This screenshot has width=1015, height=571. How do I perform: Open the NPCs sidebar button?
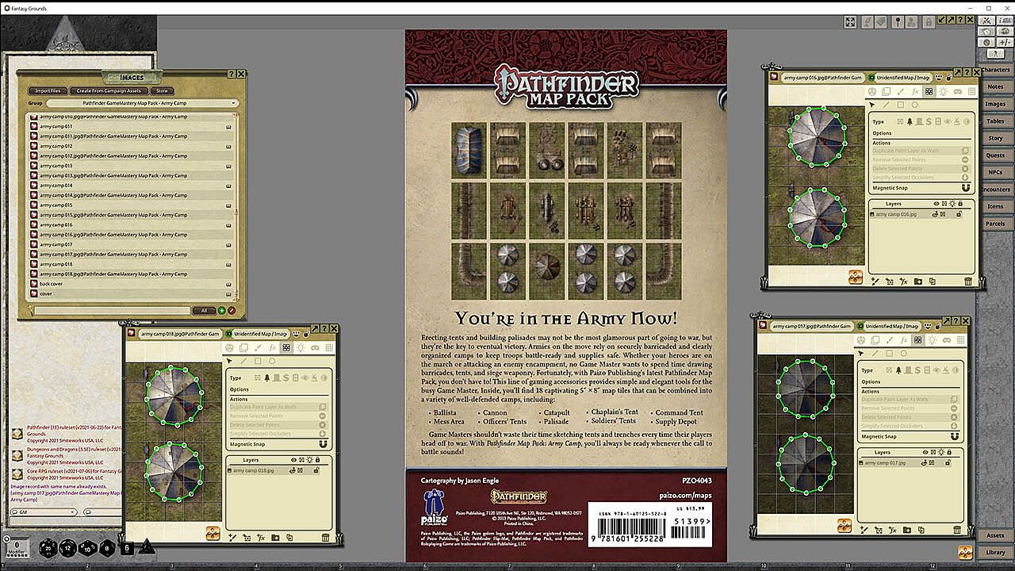pos(995,172)
